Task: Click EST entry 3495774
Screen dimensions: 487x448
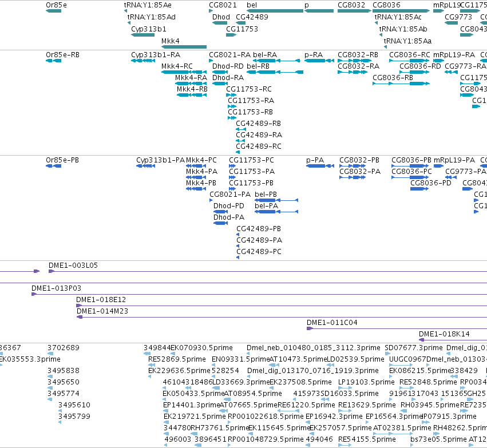Action: (64, 394)
